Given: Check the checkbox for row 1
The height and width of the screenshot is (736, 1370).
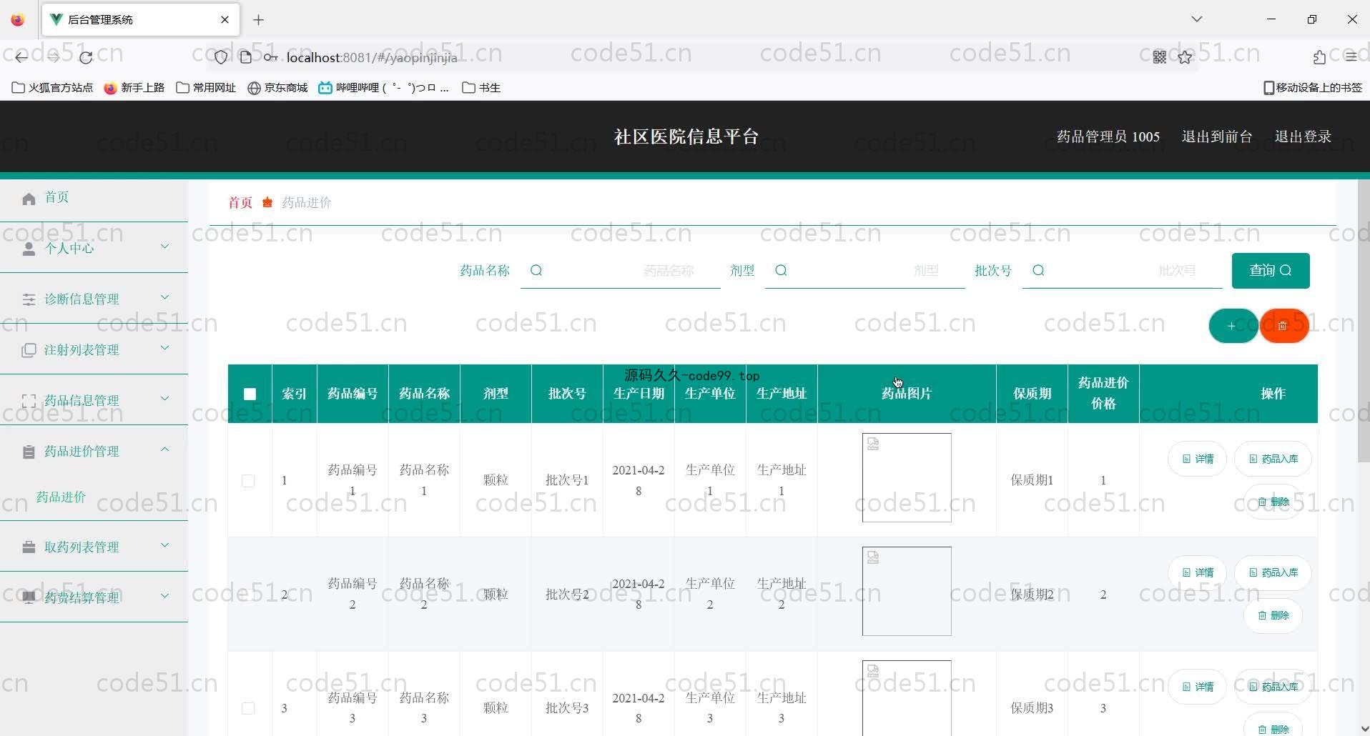Looking at the screenshot, I should [248, 481].
